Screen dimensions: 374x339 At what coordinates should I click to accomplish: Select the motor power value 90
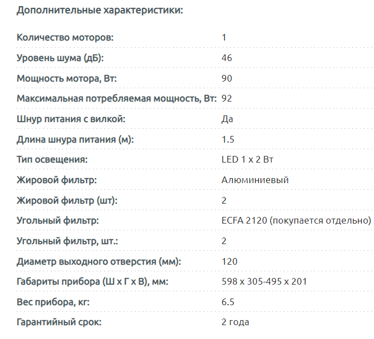pos(226,78)
